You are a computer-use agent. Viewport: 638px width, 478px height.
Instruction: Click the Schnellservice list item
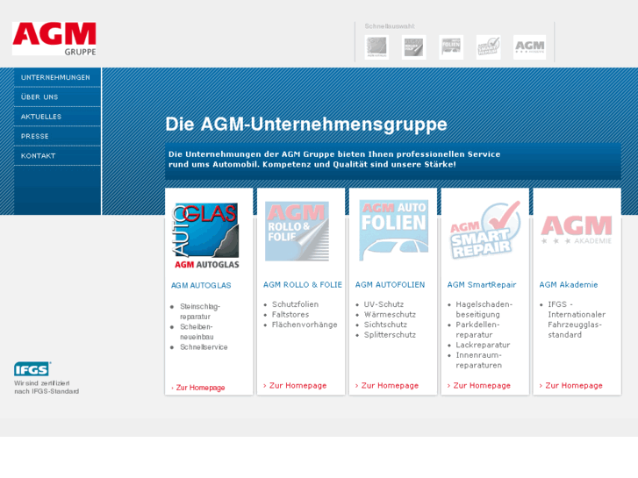[x=204, y=347]
